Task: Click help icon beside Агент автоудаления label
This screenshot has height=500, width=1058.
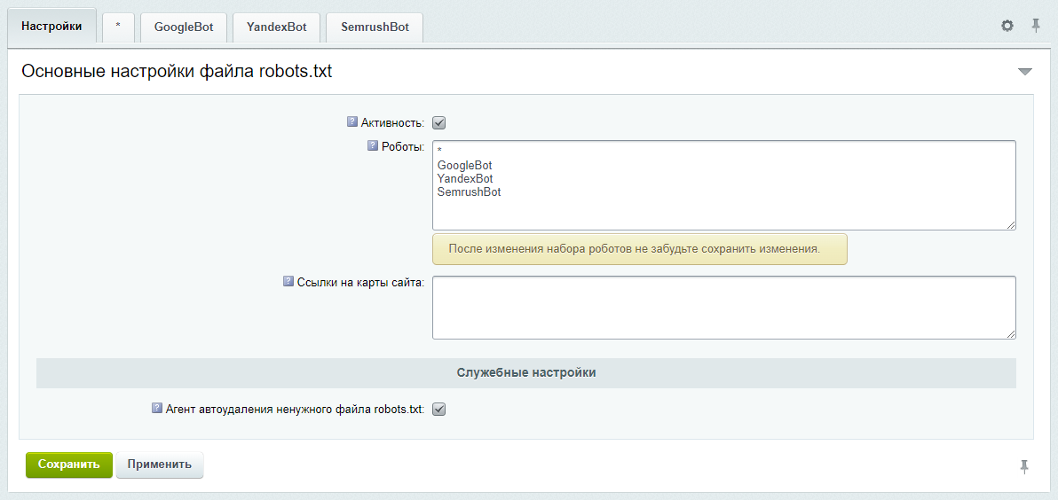Action: click(157, 409)
